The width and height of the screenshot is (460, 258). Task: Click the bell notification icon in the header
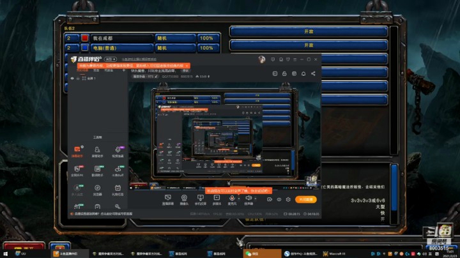tap(303, 73)
